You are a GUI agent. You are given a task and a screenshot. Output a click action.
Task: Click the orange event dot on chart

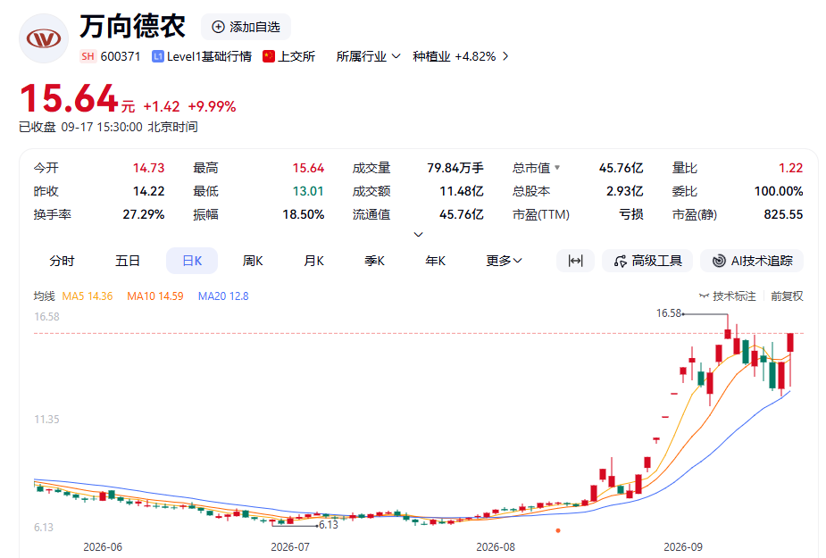(x=558, y=530)
